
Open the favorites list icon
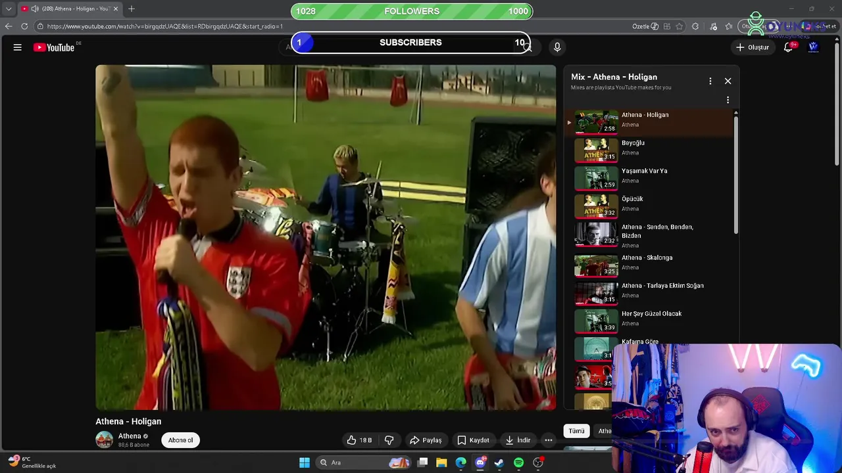[729, 26]
